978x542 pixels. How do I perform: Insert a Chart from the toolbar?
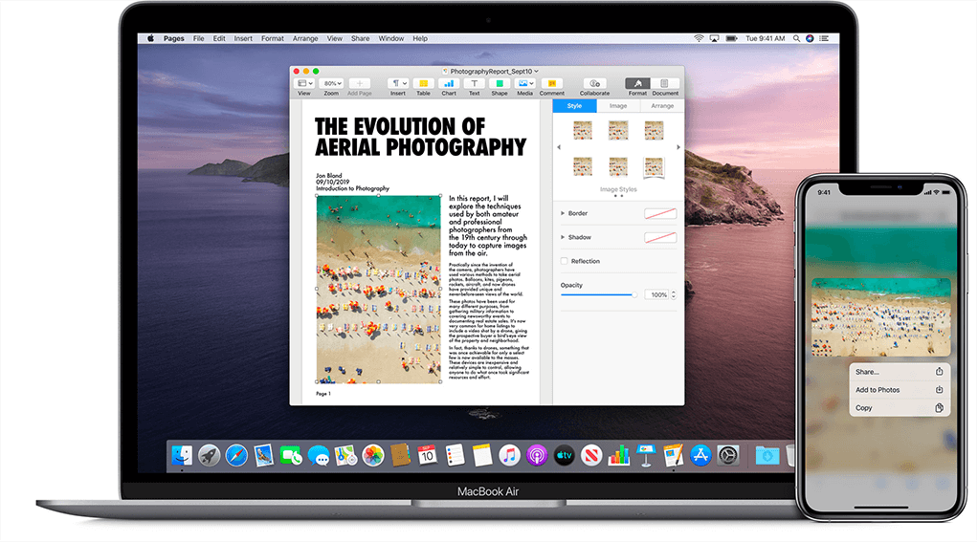coord(449,85)
